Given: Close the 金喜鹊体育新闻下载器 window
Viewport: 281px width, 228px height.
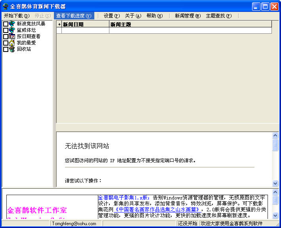Looking at the screenshot, I should click(274, 7).
